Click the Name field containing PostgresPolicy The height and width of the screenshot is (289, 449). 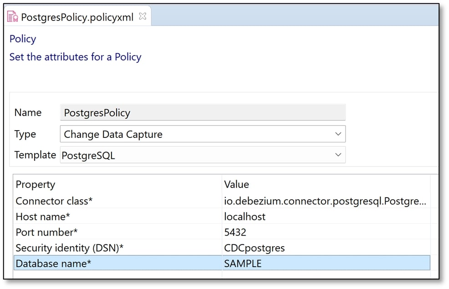tap(202, 113)
